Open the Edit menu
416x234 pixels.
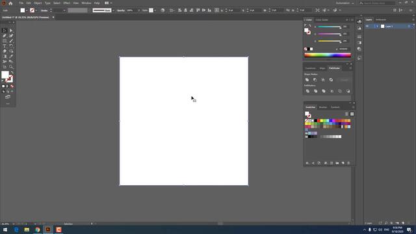click(29, 3)
